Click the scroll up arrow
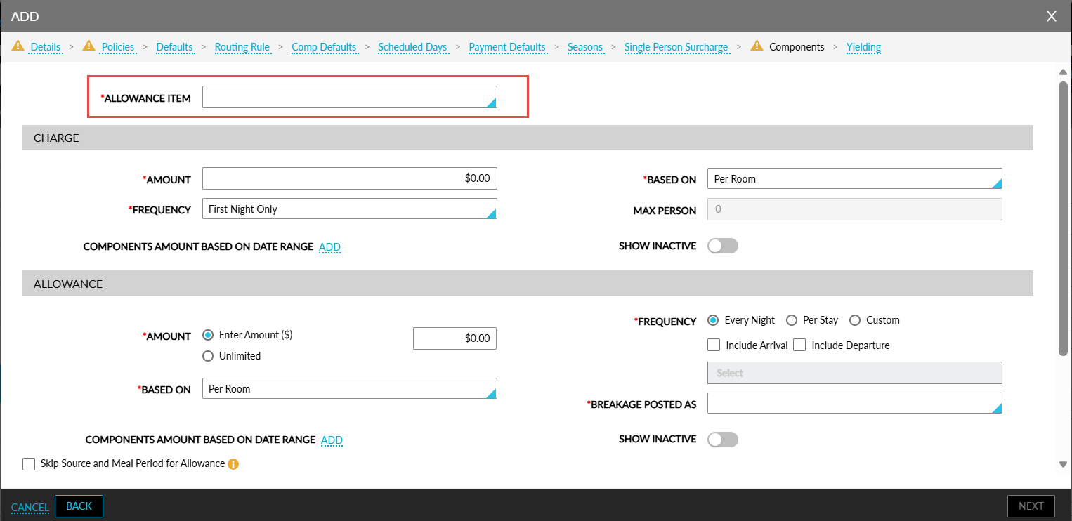Image resolution: width=1072 pixels, height=521 pixels. coord(1064,72)
